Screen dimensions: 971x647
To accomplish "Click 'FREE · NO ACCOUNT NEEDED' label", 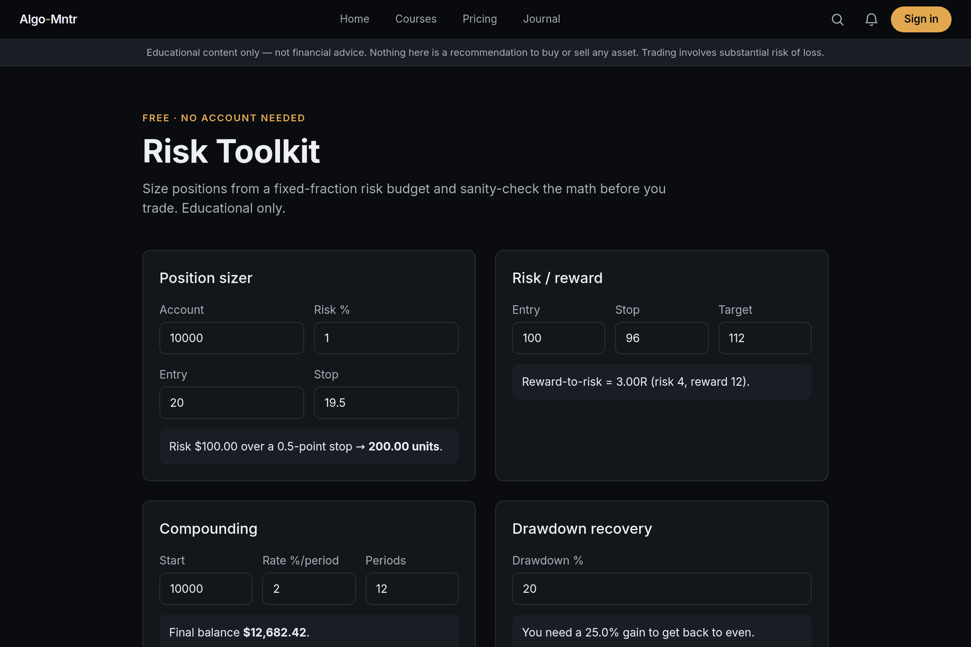I will click(224, 118).
